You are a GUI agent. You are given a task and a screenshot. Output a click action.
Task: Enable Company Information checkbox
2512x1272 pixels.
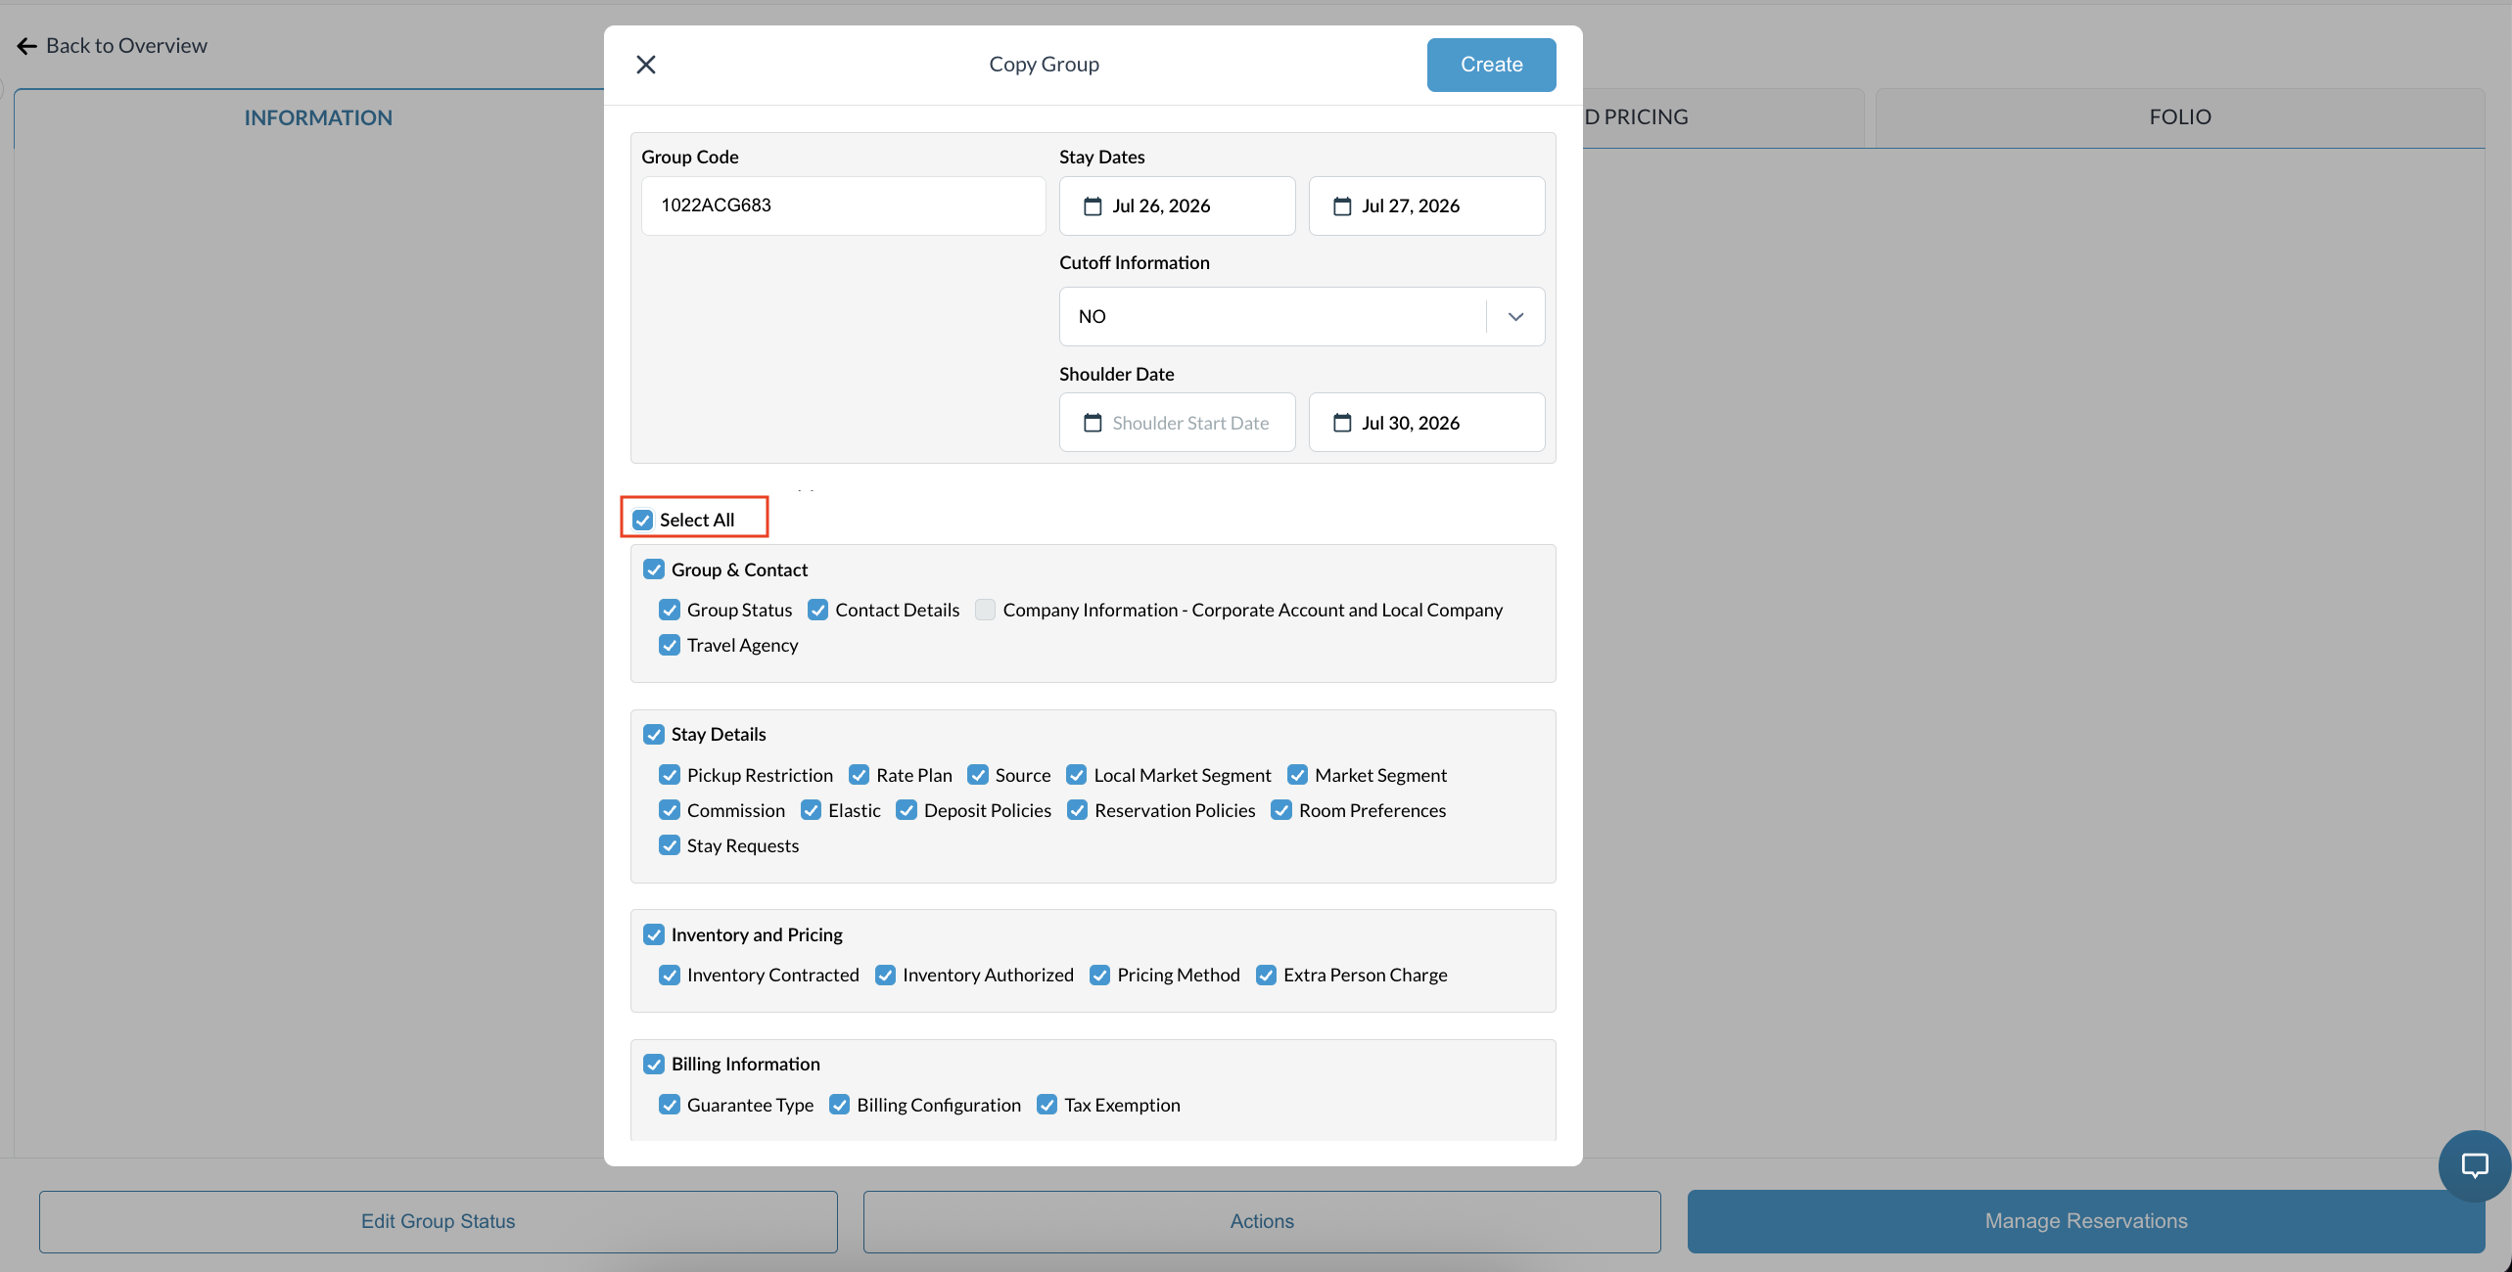pyautogui.click(x=985, y=610)
